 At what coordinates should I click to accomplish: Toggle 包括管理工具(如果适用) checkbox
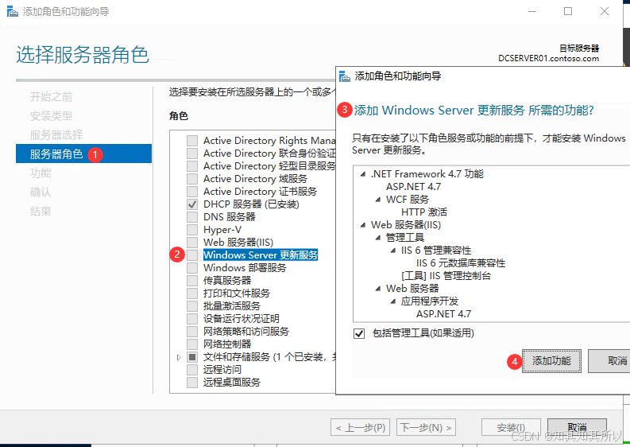[359, 333]
